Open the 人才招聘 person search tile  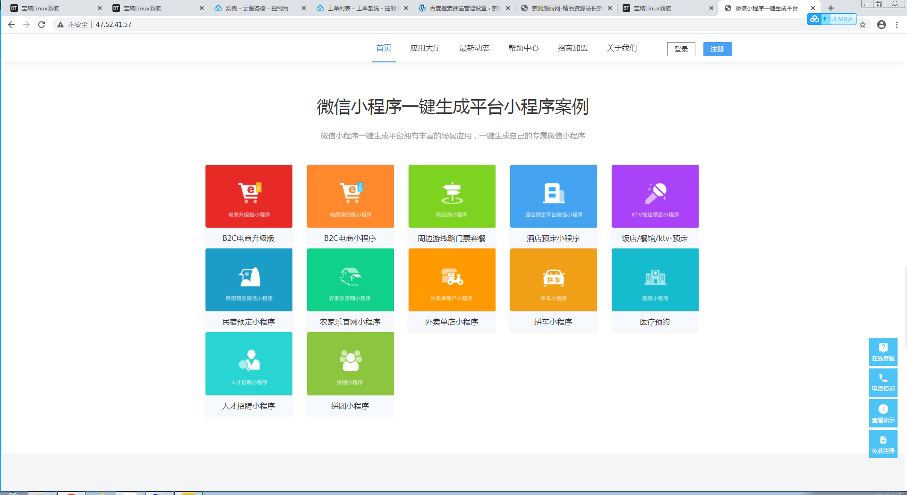pos(249,364)
